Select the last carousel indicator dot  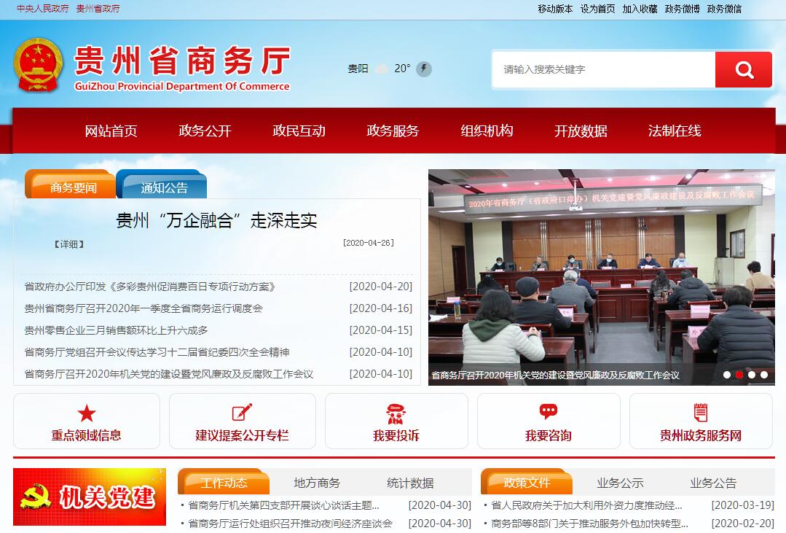[764, 375]
